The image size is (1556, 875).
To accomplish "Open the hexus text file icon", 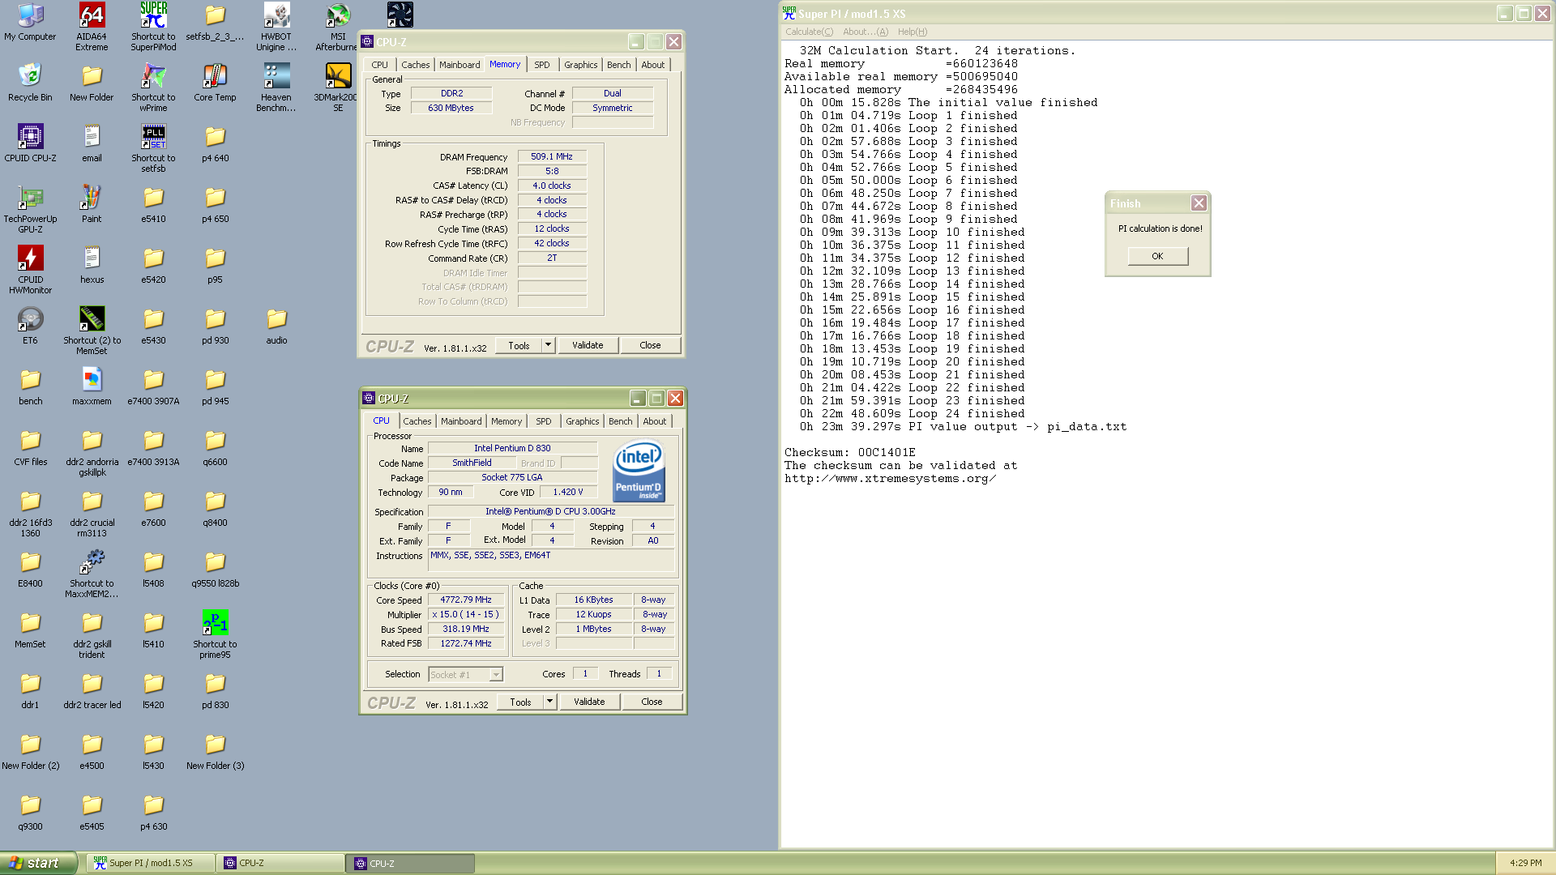I will point(92,265).
